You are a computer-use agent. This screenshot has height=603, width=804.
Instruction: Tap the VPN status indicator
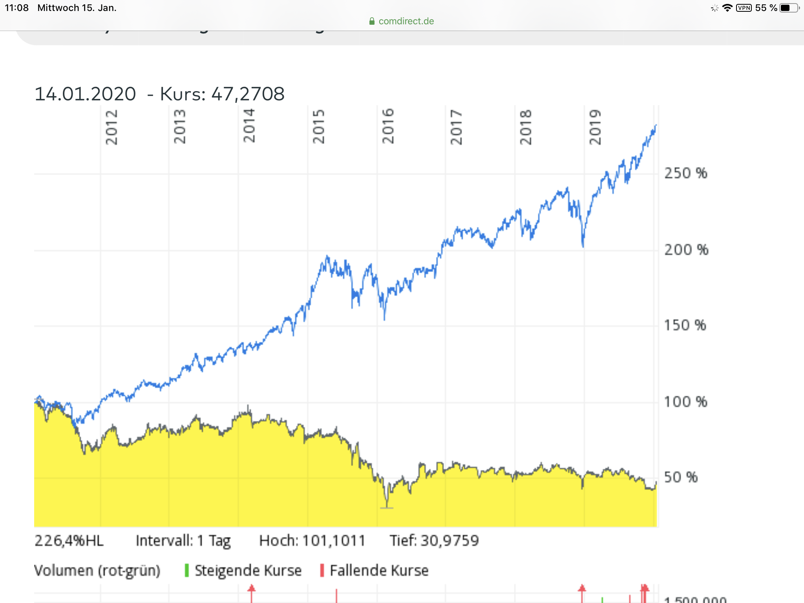click(744, 8)
